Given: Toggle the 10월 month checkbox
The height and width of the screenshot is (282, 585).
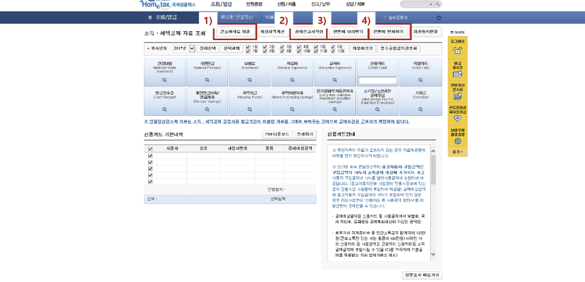Looking at the screenshot, I should pyautogui.click(x=299, y=51).
